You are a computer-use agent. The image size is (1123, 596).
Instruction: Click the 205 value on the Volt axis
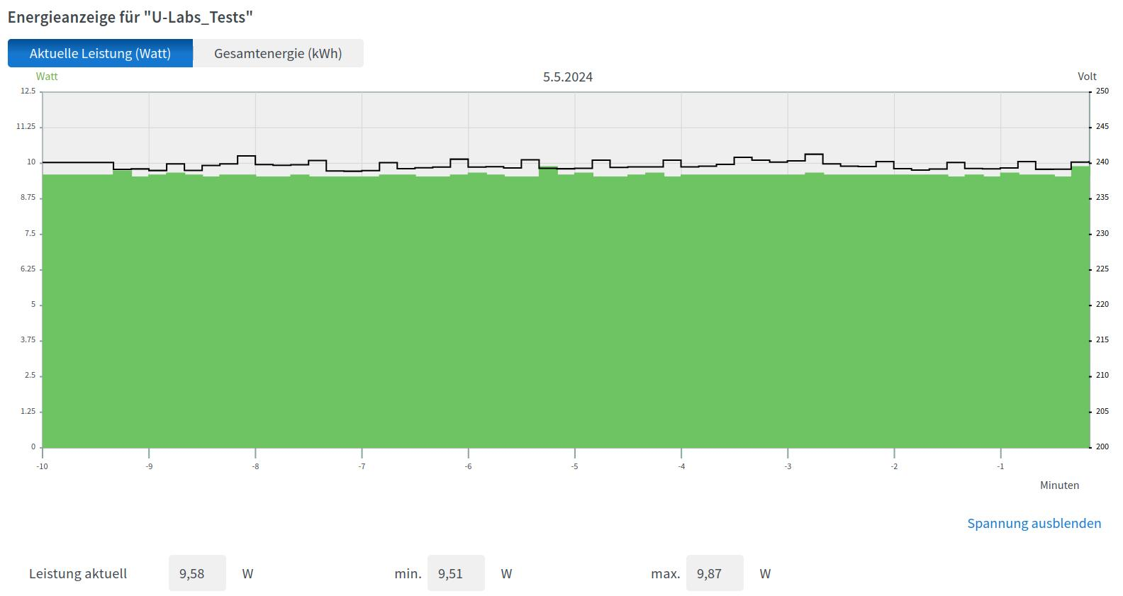tap(1102, 411)
